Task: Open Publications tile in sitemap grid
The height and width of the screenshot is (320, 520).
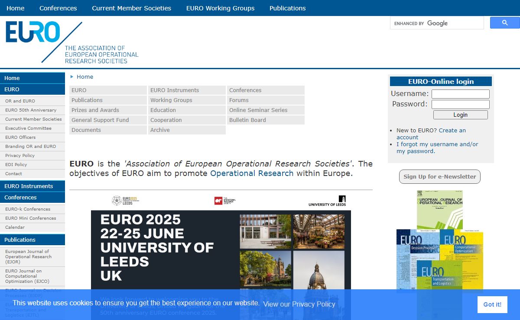Action: pos(108,100)
